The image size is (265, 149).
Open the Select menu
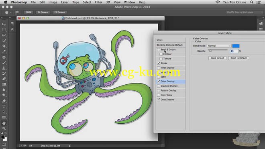pos(87,2)
